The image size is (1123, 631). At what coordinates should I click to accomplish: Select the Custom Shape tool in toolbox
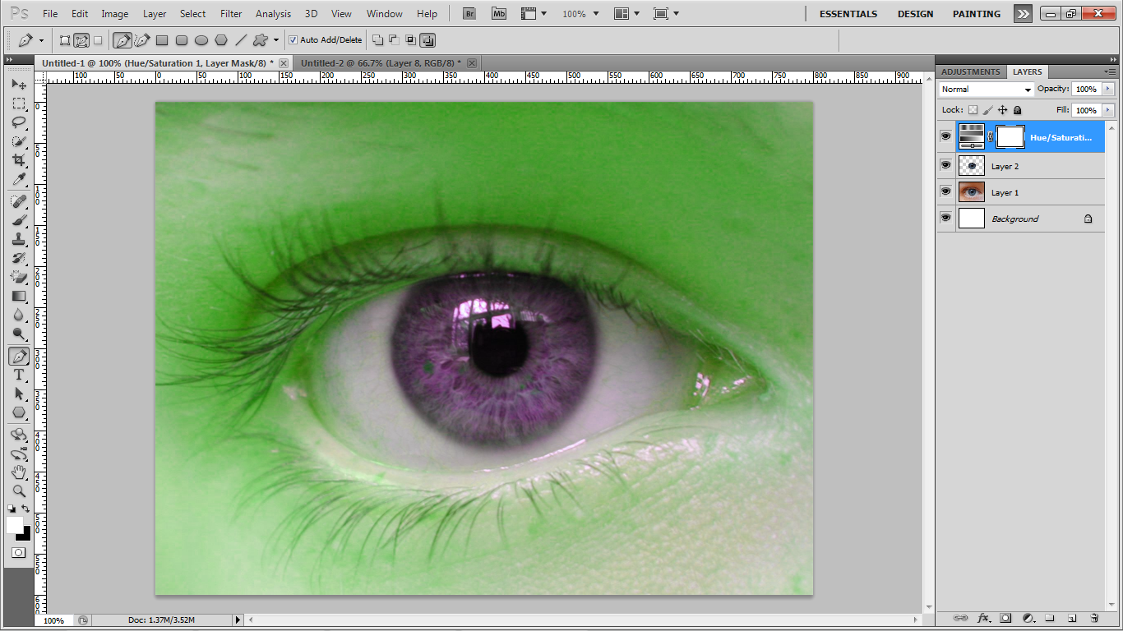(x=19, y=412)
